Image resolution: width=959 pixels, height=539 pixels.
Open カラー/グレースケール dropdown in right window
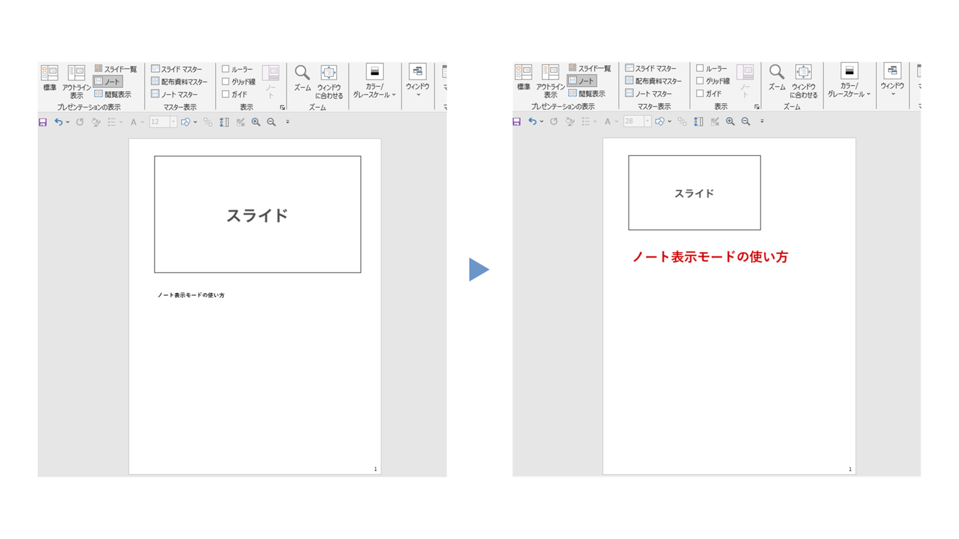[x=849, y=81]
